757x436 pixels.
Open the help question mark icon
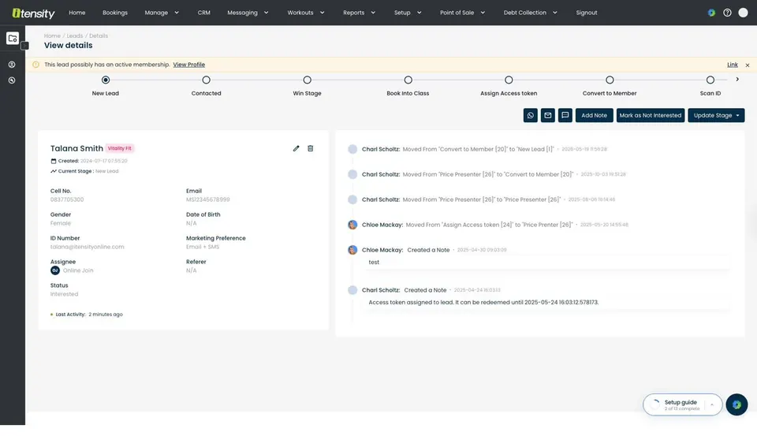pyautogui.click(x=727, y=13)
